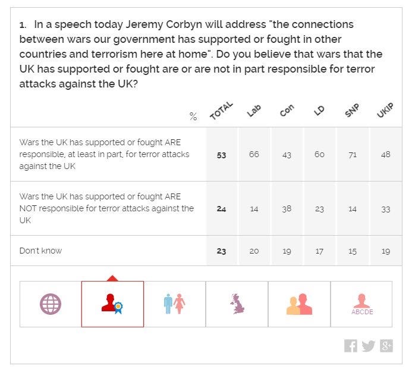Click the SNP column header

coord(352,110)
